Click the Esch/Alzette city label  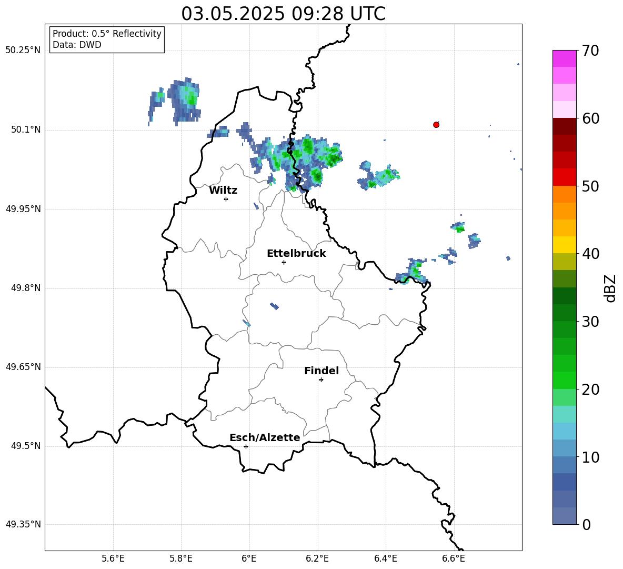tap(265, 437)
